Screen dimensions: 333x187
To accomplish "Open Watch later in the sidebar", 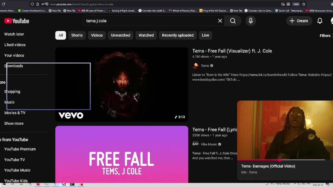I will coord(14,34).
